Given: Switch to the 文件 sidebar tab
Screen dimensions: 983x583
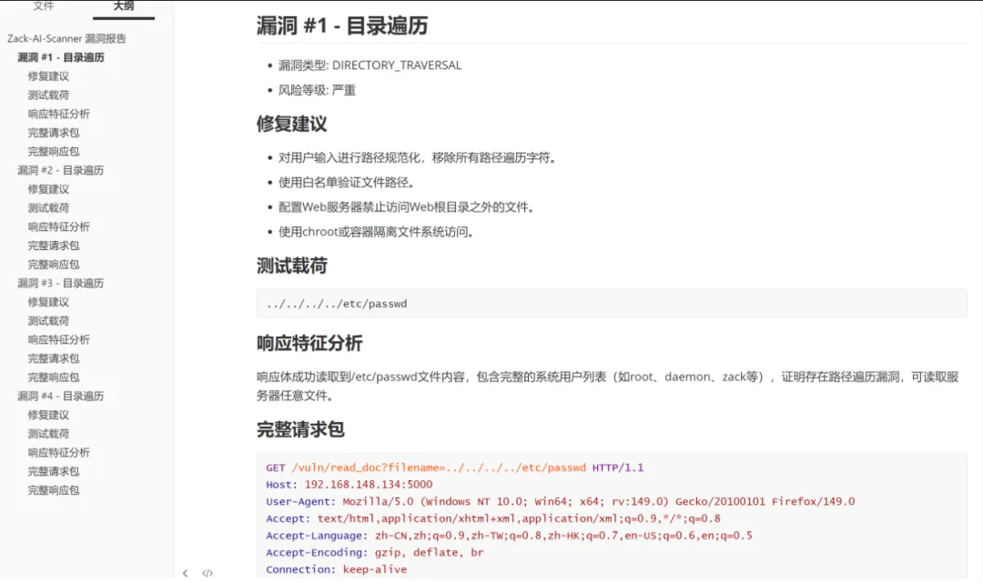Looking at the screenshot, I should 44,6.
